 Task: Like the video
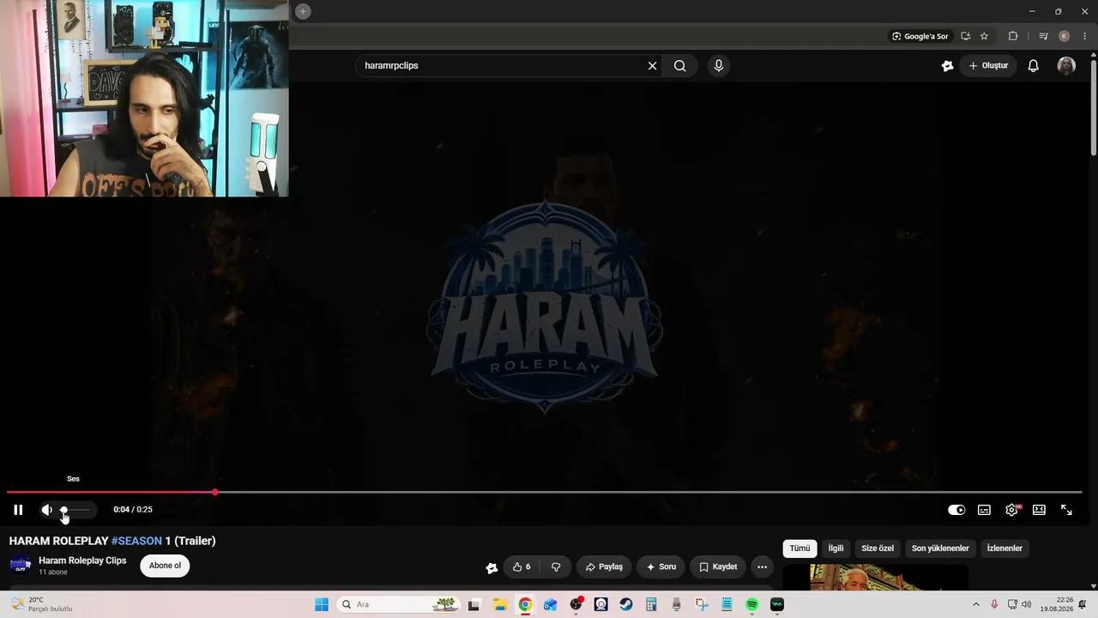click(522, 566)
